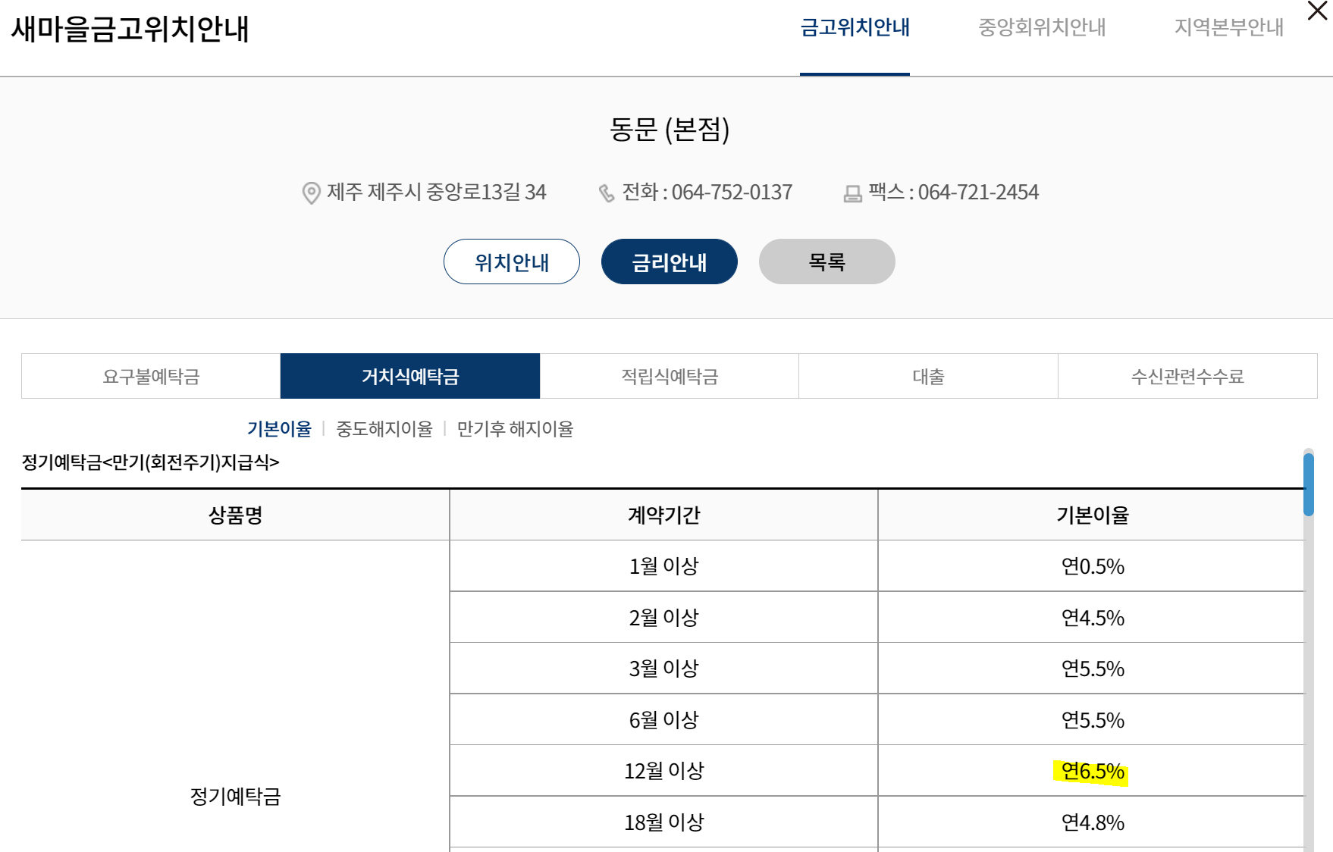Click the 3월 이상 row's 연5.5% rate
1333x852 pixels.
pos(1093,669)
